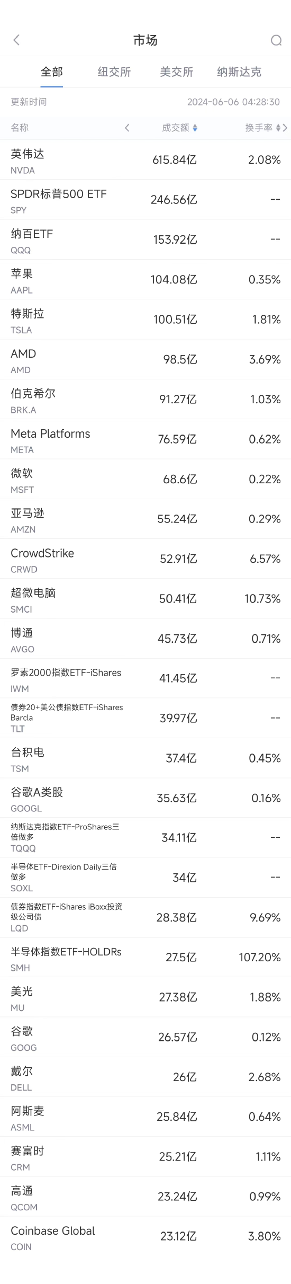291x1284 pixels.
Task: Click the left chevron in the column header
Action: pos(127,128)
